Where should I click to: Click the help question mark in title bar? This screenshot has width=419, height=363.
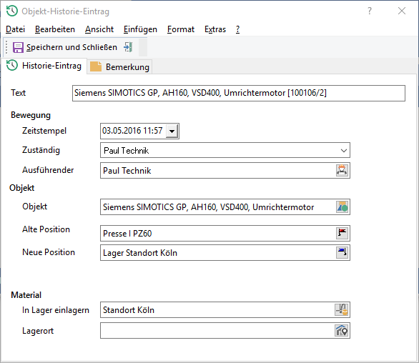point(370,11)
